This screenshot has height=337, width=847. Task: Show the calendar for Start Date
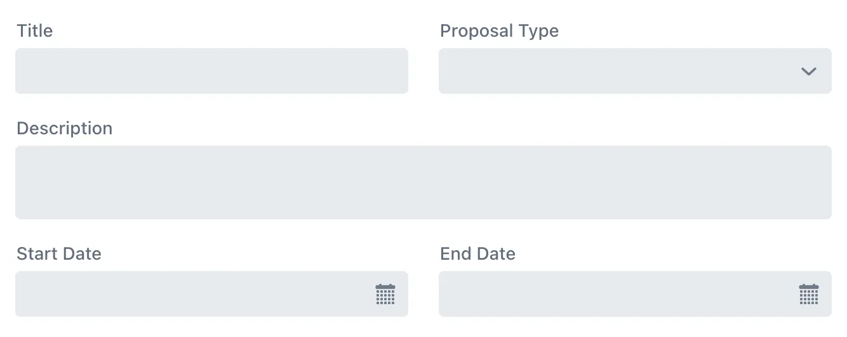385,295
